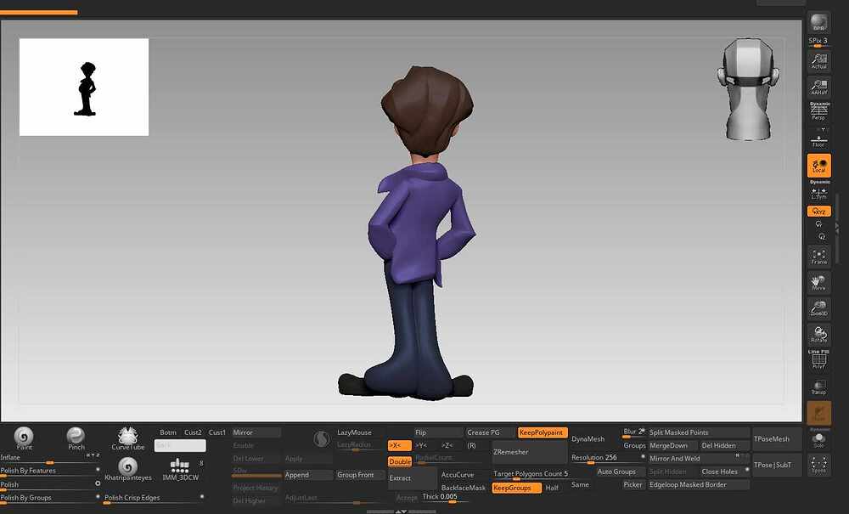The height and width of the screenshot is (514, 849).
Task: Click the BPR render button
Action: [x=818, y=23]
